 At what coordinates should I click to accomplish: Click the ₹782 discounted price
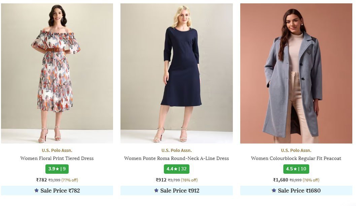click(41, 180)
